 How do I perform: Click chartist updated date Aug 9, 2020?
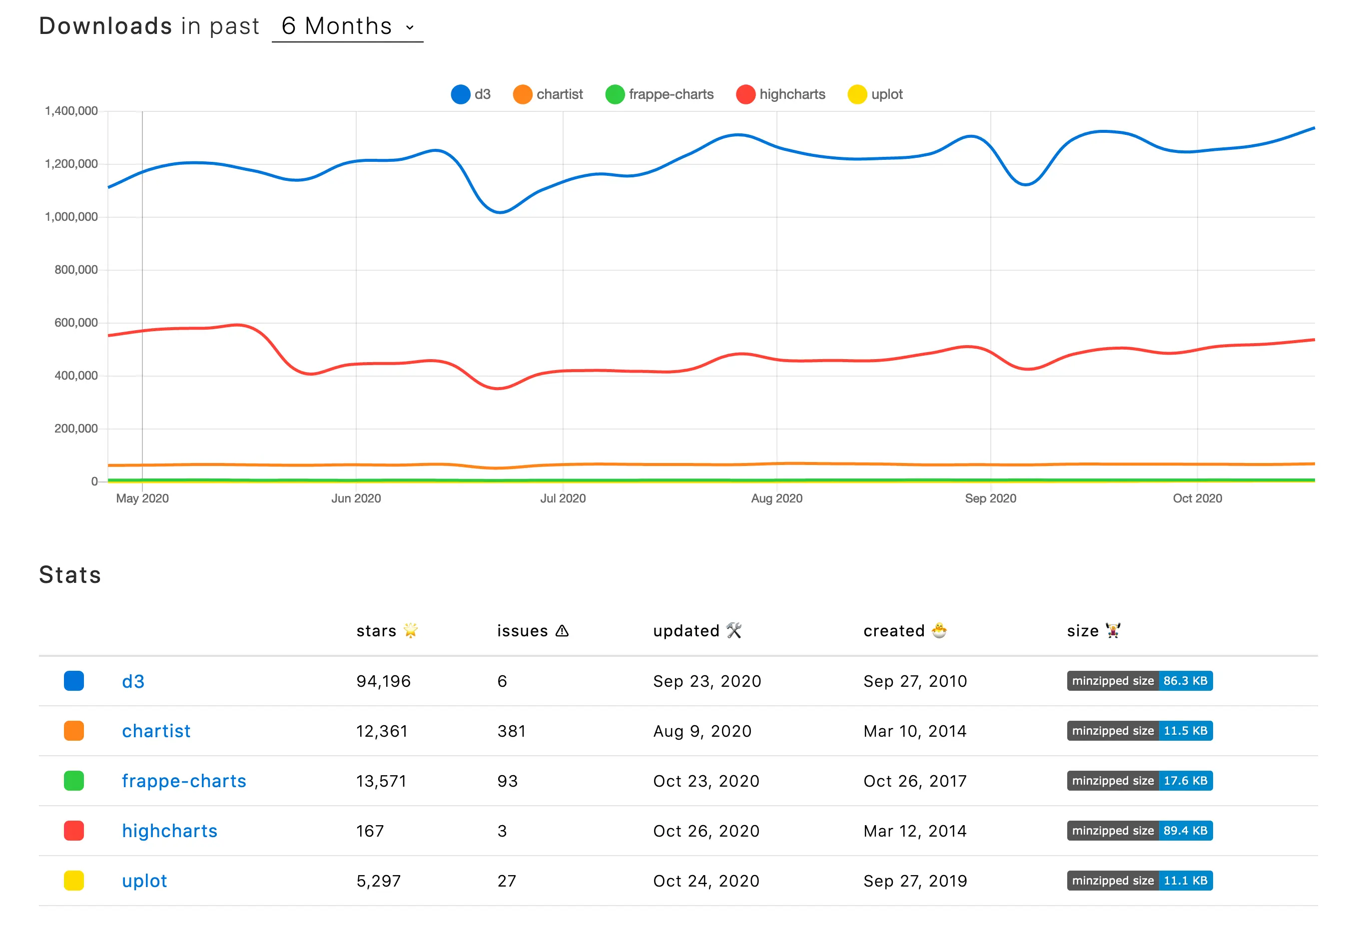pos(702,731)
